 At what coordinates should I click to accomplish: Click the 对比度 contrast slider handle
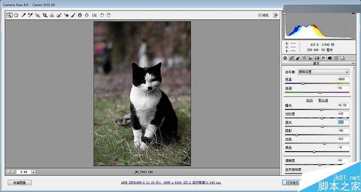322,118
